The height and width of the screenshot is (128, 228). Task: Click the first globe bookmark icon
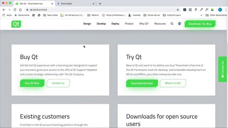[x=33, y=15]
